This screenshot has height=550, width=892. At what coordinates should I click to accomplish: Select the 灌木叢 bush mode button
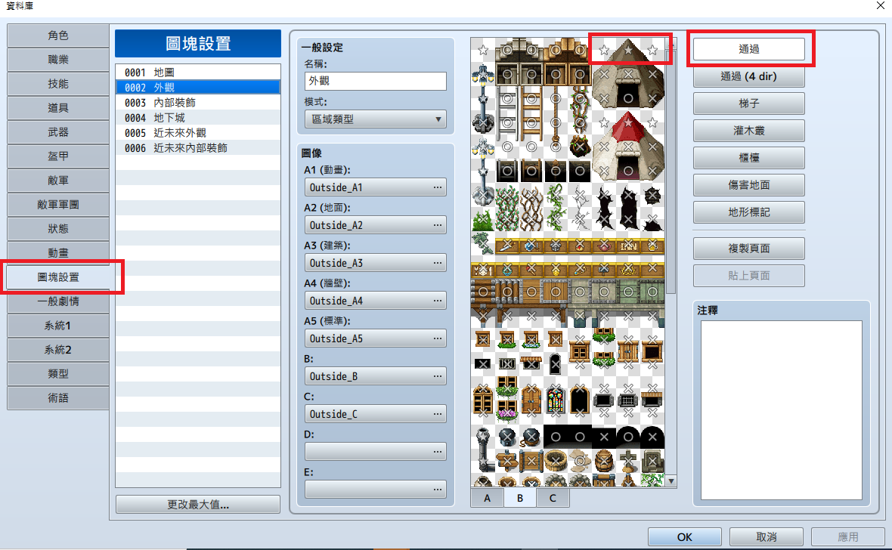(x=748, y=130)
